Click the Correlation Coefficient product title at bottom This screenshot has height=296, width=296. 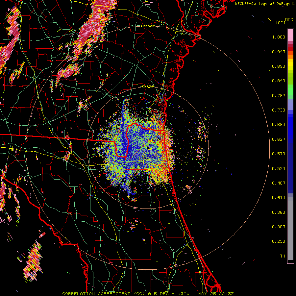[x=148, y=294]
